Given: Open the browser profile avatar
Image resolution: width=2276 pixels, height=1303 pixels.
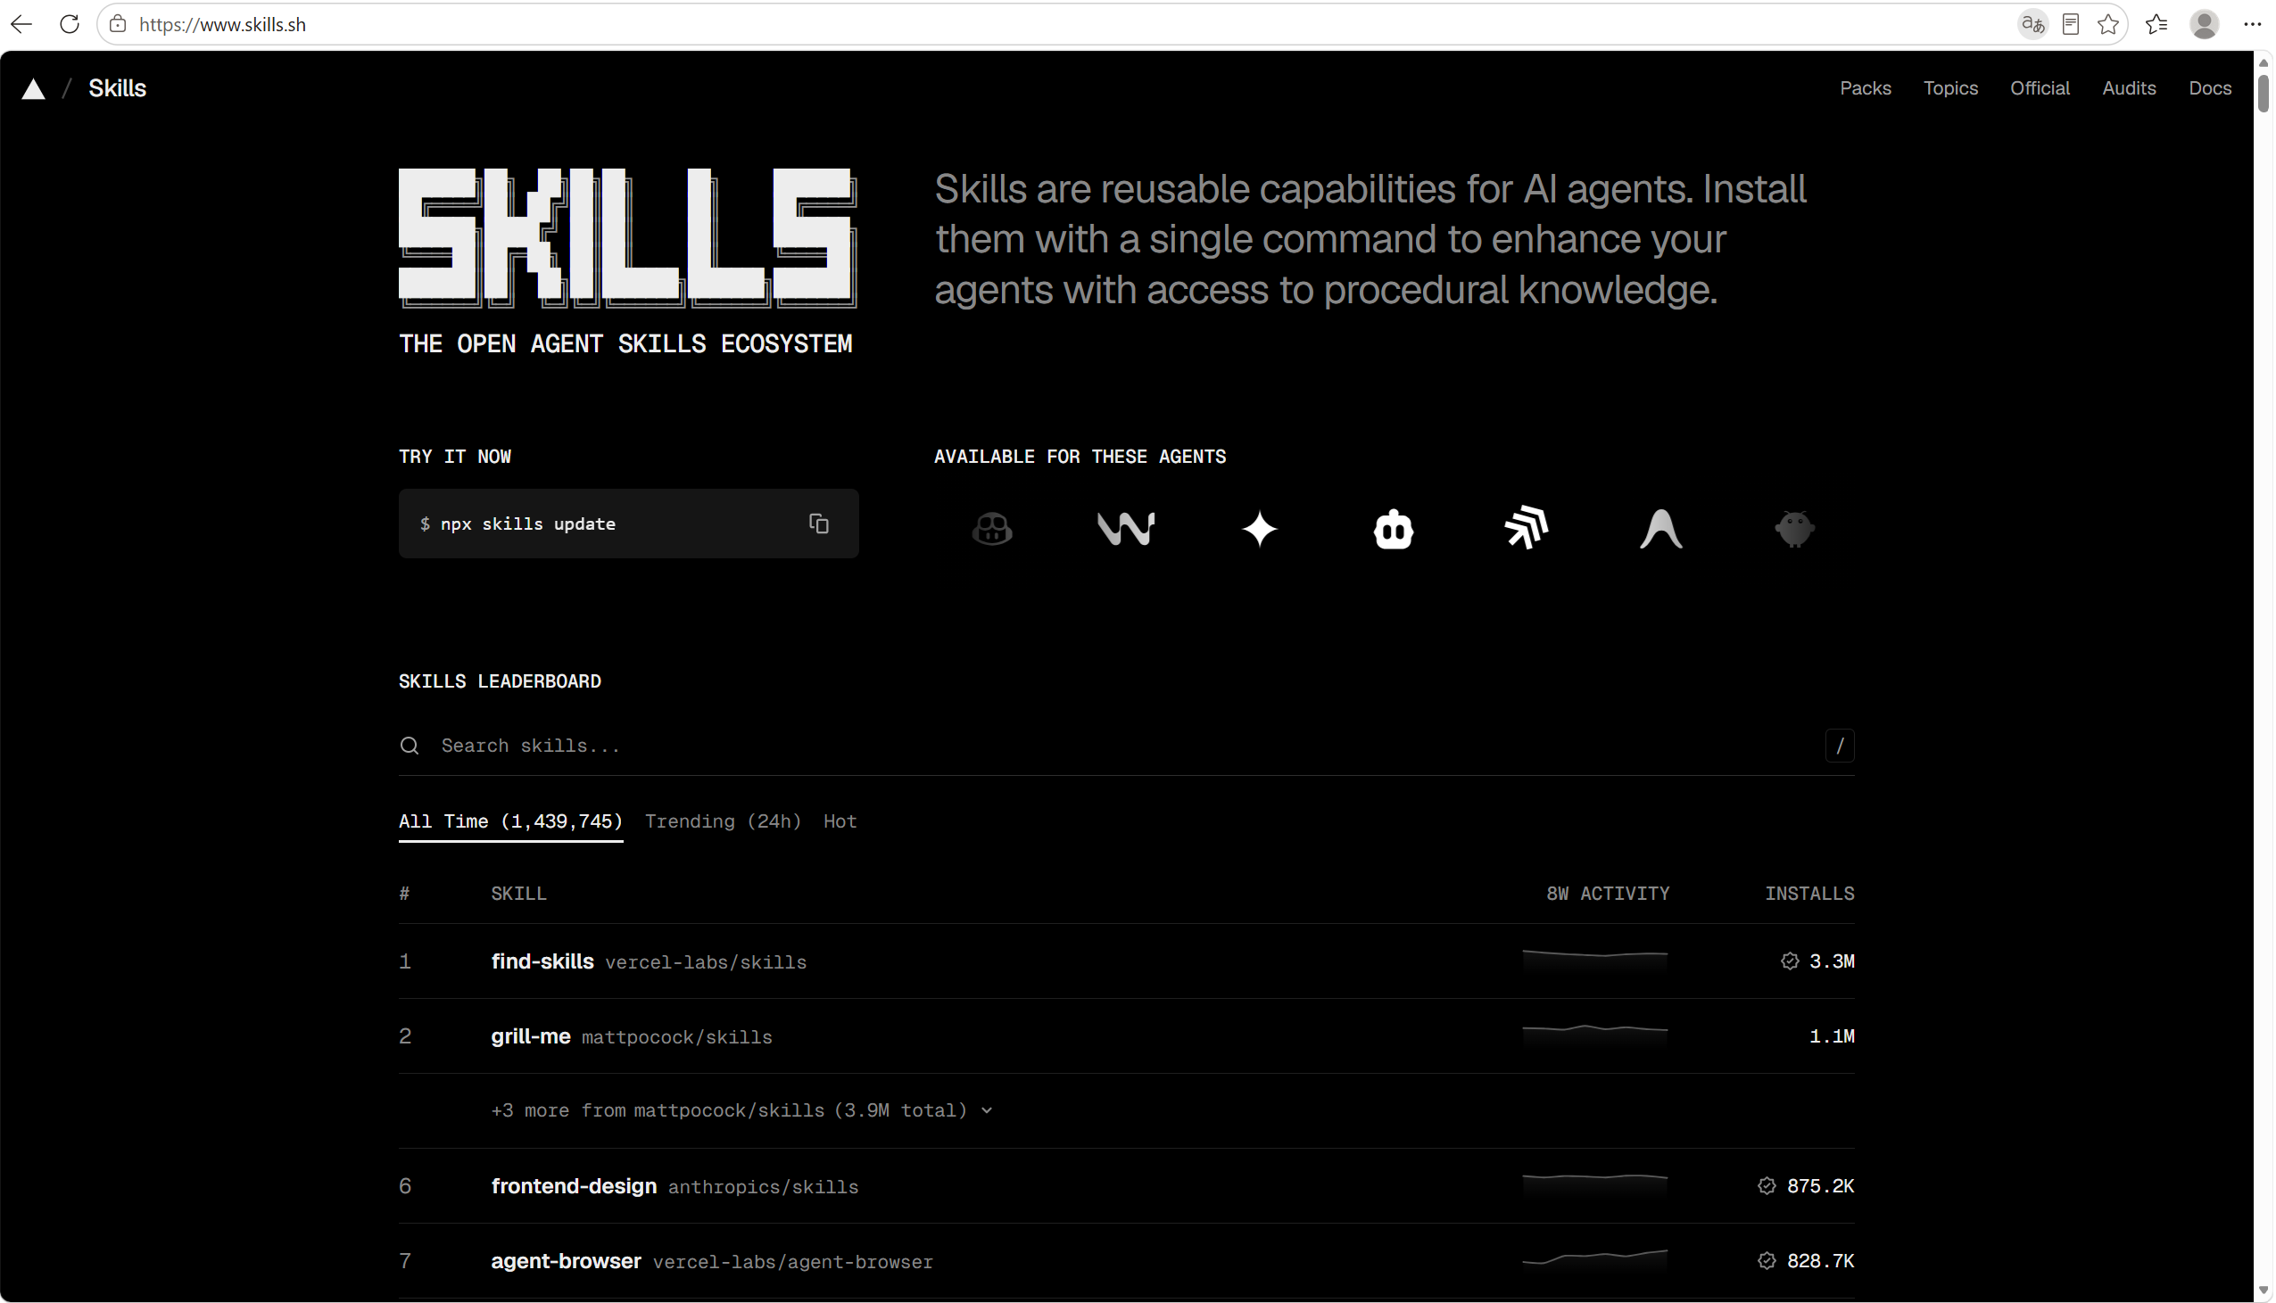Looking at the screenshot, I should point(2204,24).
